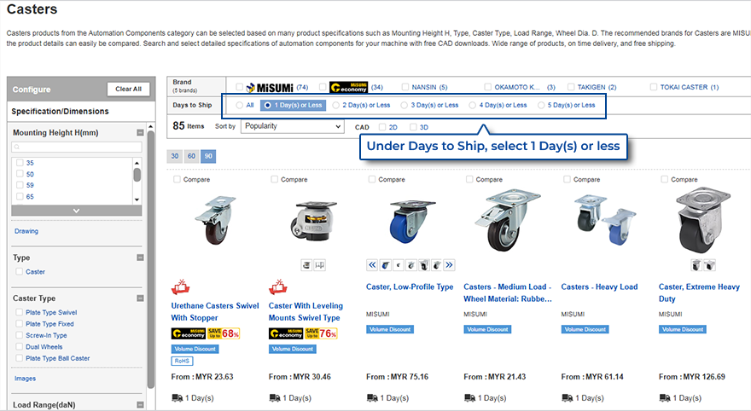Open the Caster With Leveling Mounts product image
The height and width of the screenshot is (411, 751).
[312, 220]
